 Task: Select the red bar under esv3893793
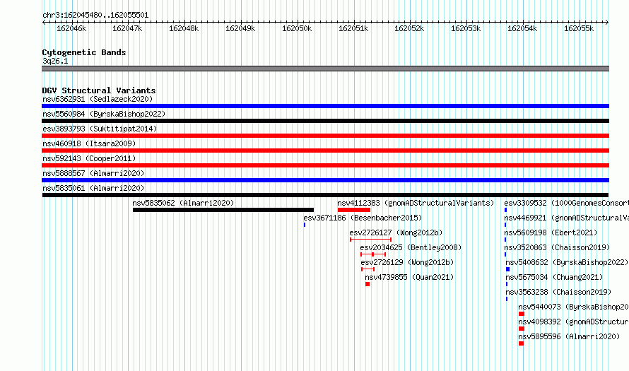click(325, 136)
